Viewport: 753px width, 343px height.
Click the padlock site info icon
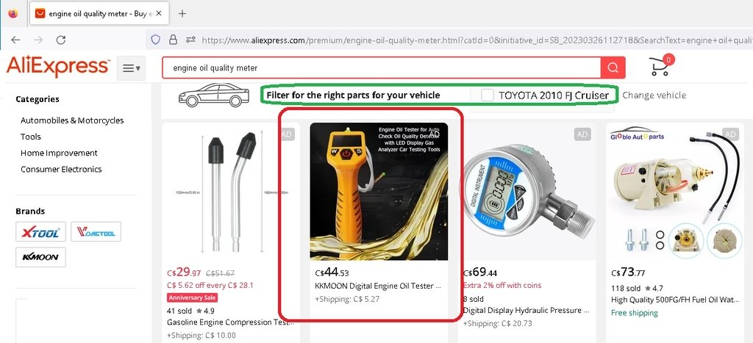pyautogui.click(x=173, y=40)
